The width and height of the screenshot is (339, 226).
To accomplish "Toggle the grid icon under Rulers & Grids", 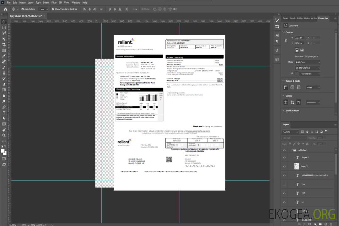I will pyautogui.click(x=292, y=88).
